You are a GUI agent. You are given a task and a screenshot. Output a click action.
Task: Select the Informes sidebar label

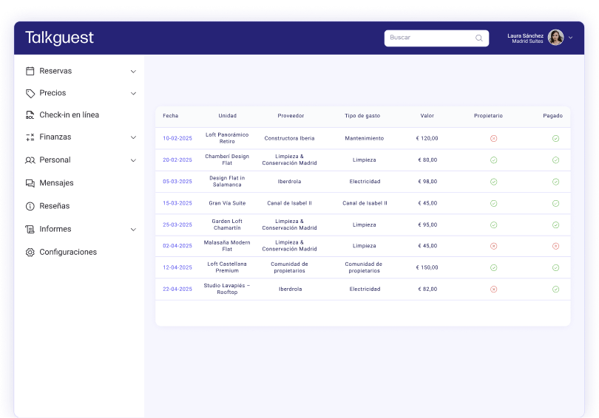[x=55, y=229]
